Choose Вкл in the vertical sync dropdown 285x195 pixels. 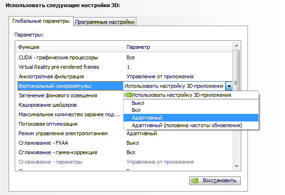[x=191, y=110]
